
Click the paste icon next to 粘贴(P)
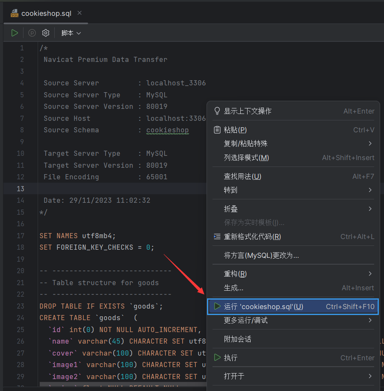pos(217,129)
